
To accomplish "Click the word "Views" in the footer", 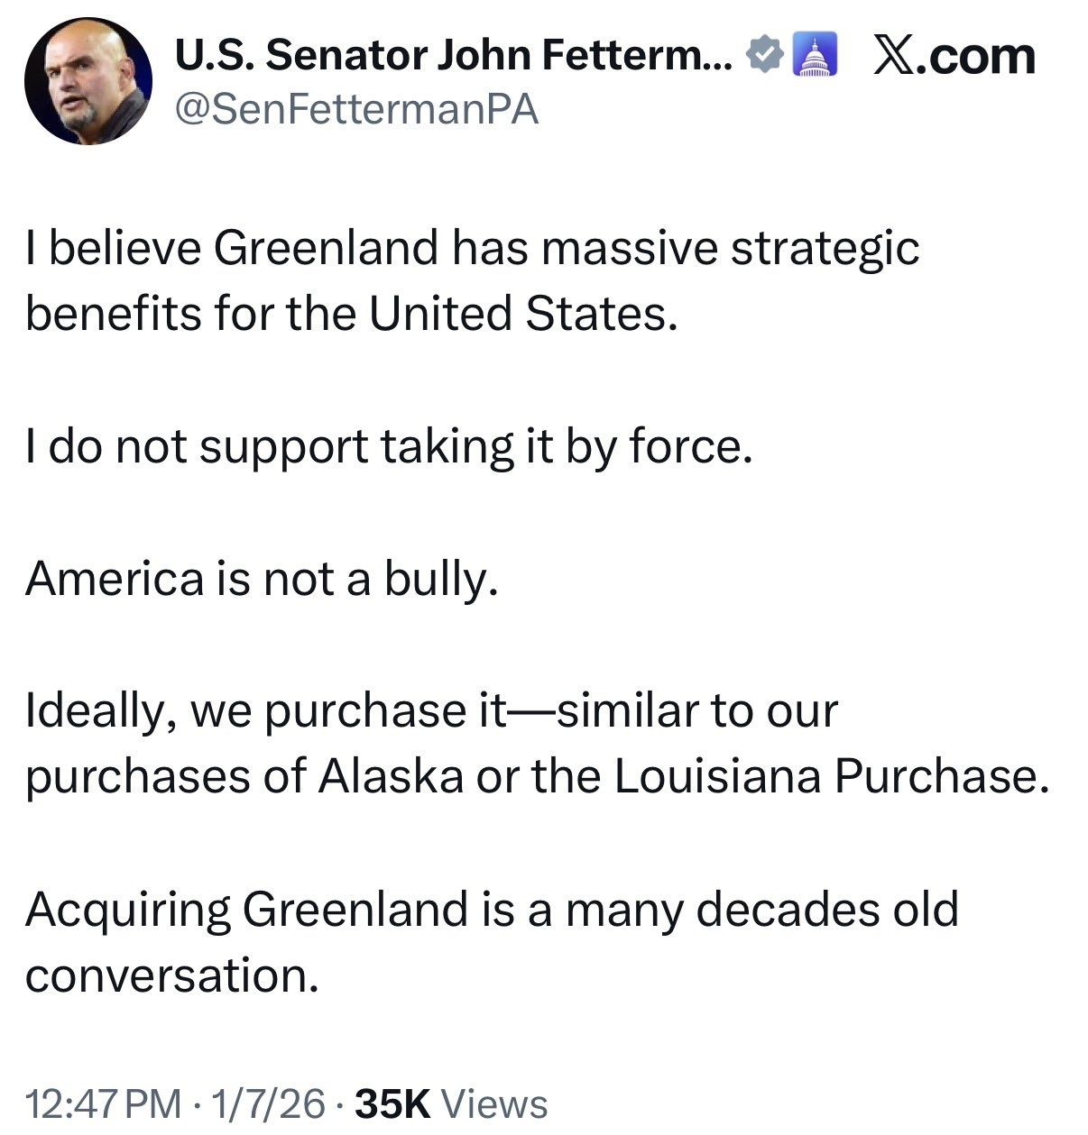I will (x=496, y=1103).
